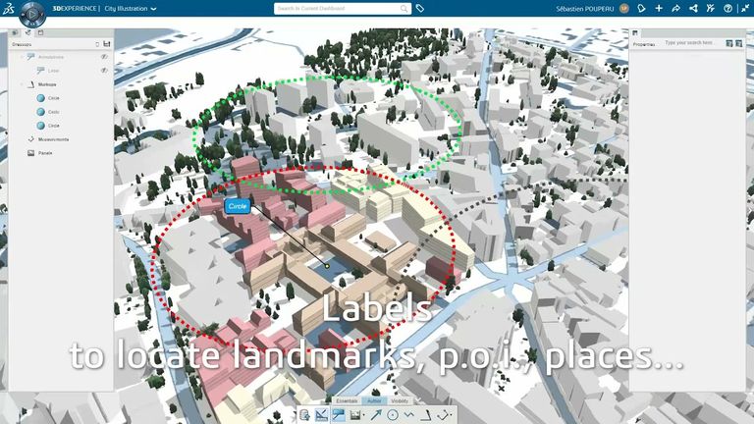Toggle visibility eye for Label item
Viewport: 754px width, 424px height.
point(104,71)
